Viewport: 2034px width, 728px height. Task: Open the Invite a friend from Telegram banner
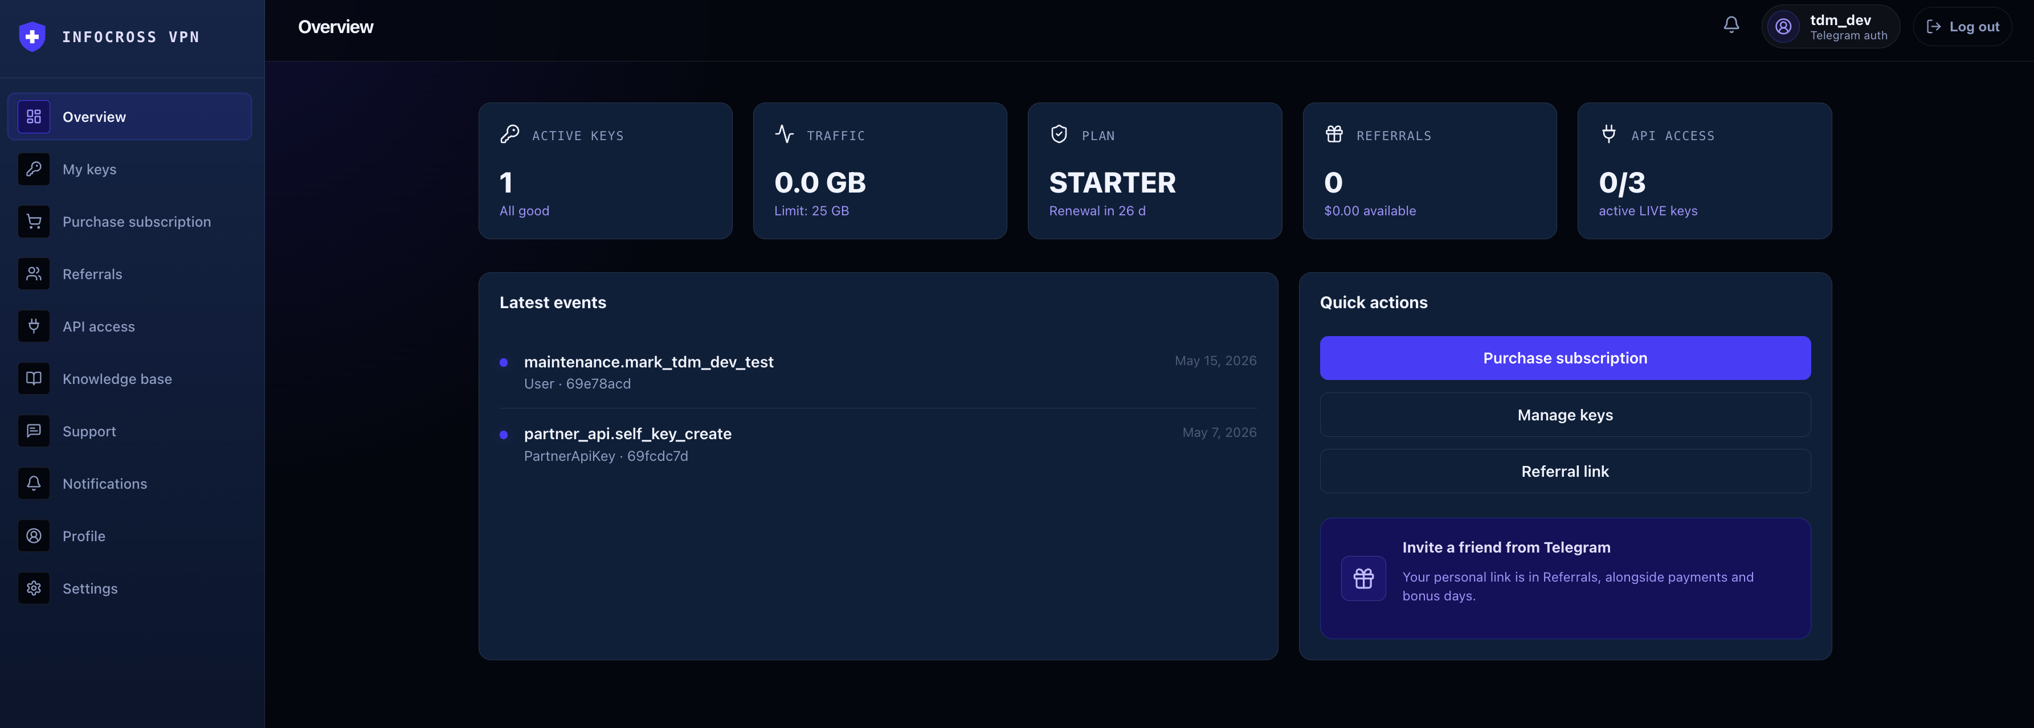(x=1565, y=579)
